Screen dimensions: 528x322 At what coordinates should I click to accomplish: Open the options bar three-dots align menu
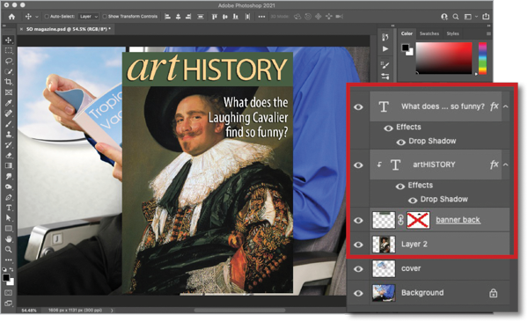(261, 17)
